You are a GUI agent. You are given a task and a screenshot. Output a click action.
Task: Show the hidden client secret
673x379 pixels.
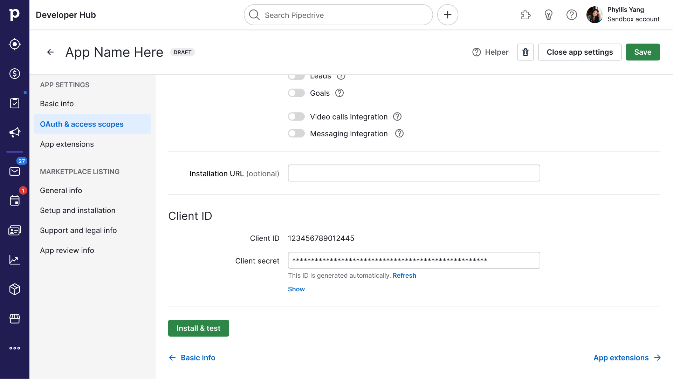click(296, 289)
